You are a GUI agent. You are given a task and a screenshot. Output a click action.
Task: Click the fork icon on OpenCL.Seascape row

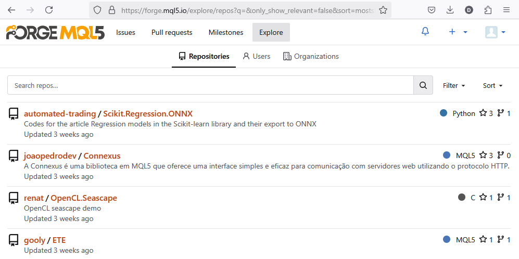(x=501, y=197)
